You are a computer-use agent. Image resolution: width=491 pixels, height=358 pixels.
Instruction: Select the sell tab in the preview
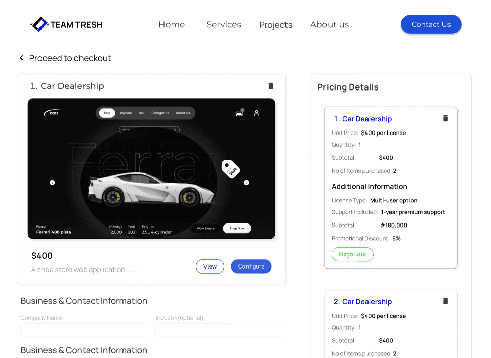(142, 113)
